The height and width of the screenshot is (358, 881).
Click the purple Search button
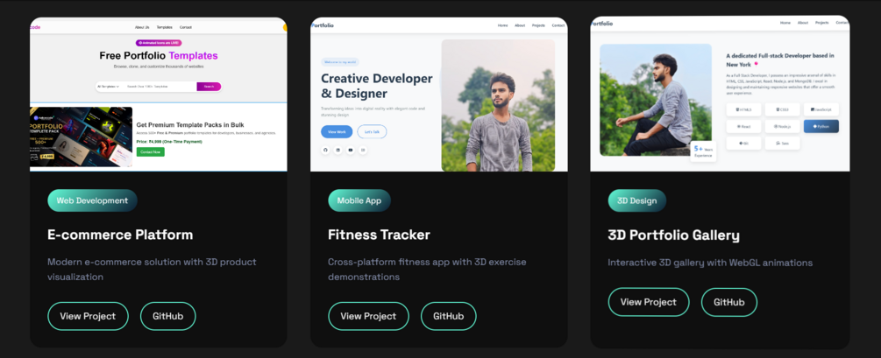click(x=209, y=87)
